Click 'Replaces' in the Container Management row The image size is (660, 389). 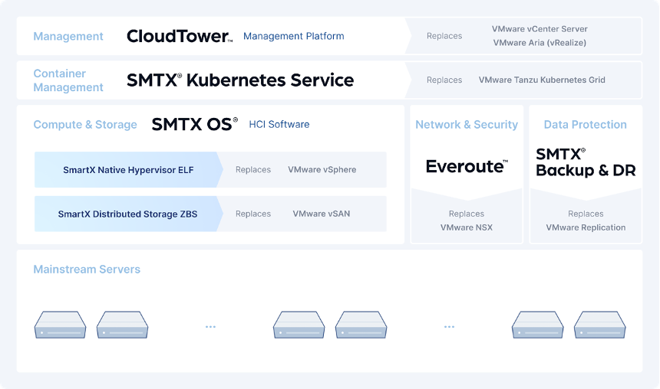point(444,80)
